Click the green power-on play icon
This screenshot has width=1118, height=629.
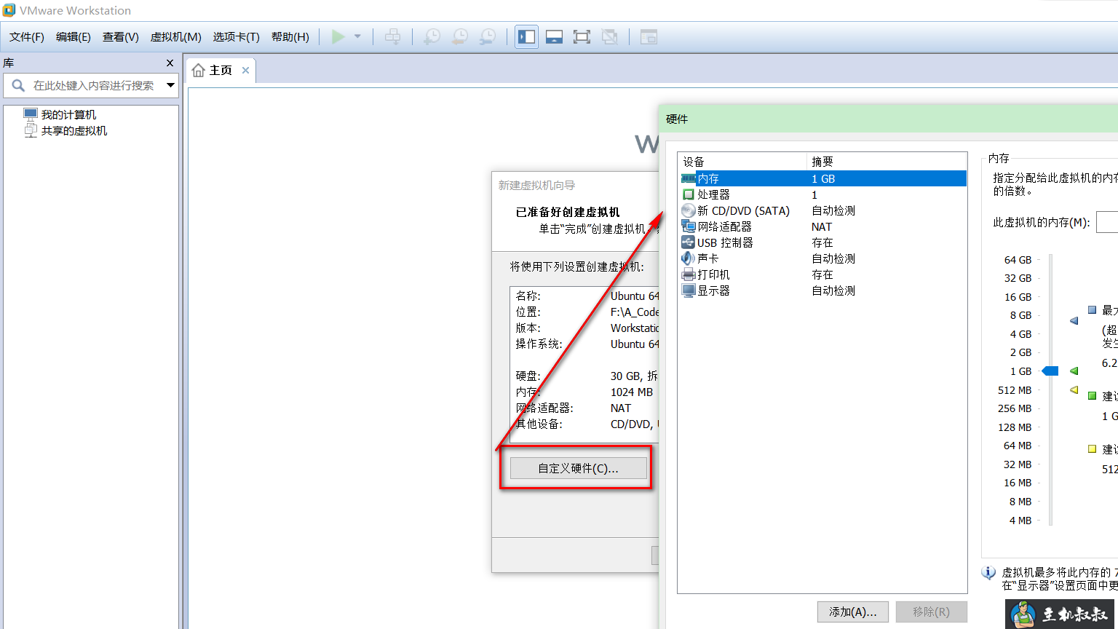pyautogui.click(x=338, y=36)
